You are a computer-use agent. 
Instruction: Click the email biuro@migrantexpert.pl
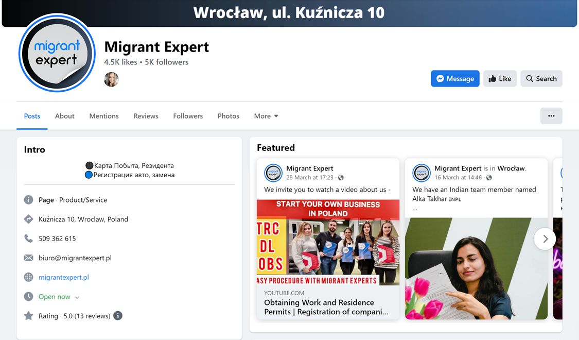(75, 258)
